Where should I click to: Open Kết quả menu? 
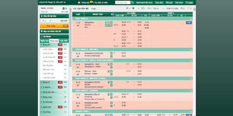click(x=169, y=3)
